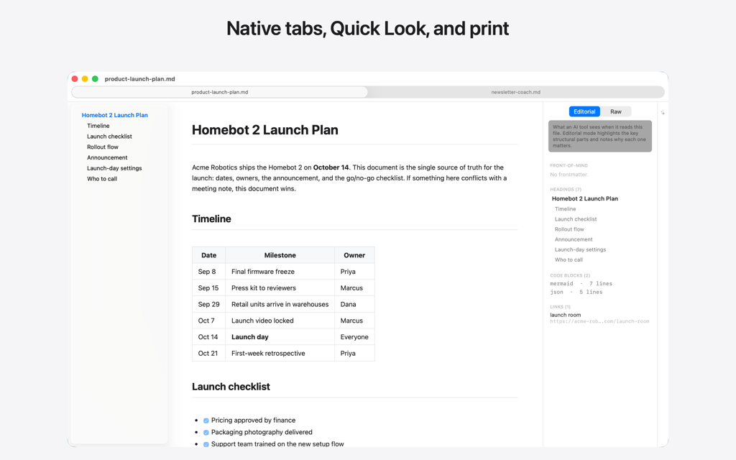Click the No frontmatter text
The image size is (736, 460).
(x=569, y=175)
